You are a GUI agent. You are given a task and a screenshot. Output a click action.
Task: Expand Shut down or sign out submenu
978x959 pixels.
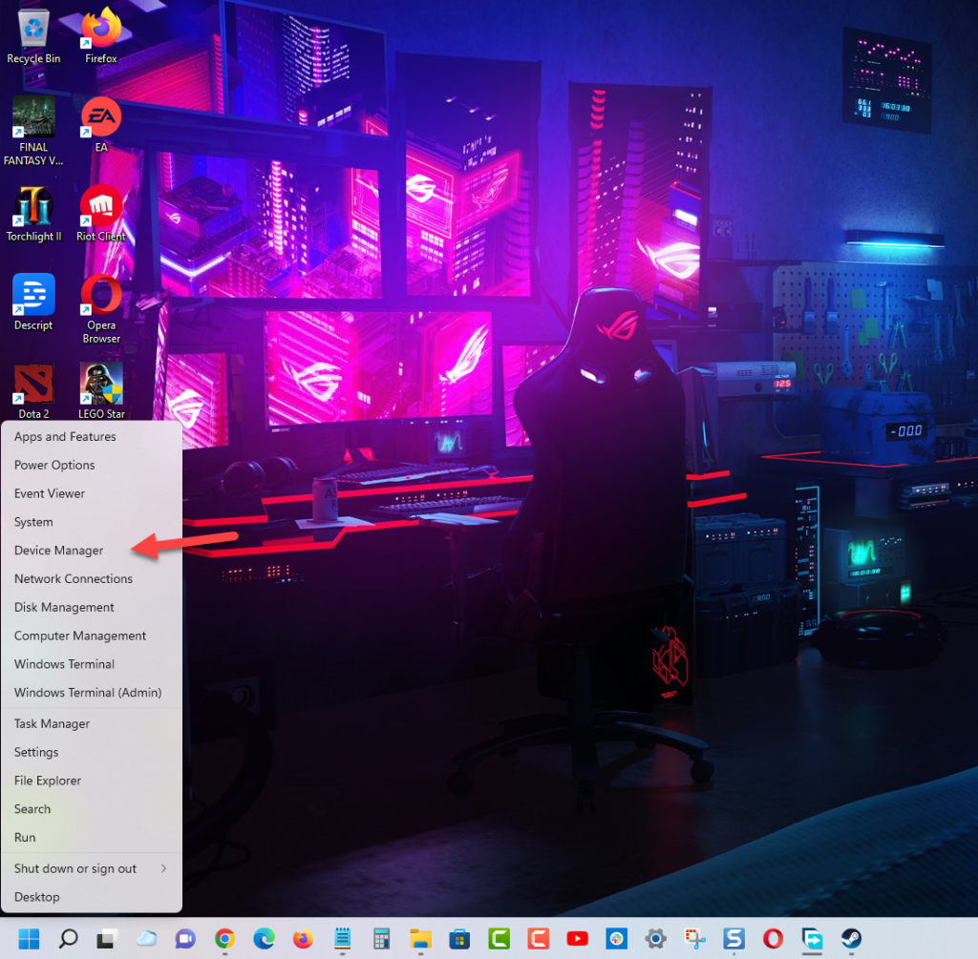[91, 868]
